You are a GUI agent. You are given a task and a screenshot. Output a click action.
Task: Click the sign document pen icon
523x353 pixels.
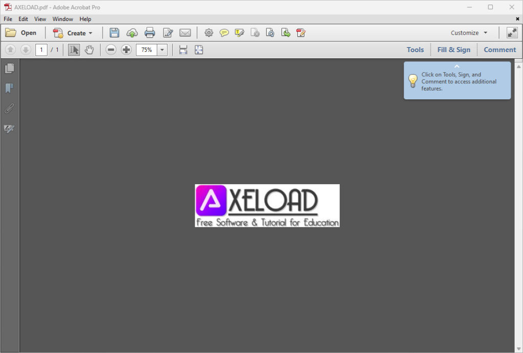pyautogui.click(x=301, y=33)
